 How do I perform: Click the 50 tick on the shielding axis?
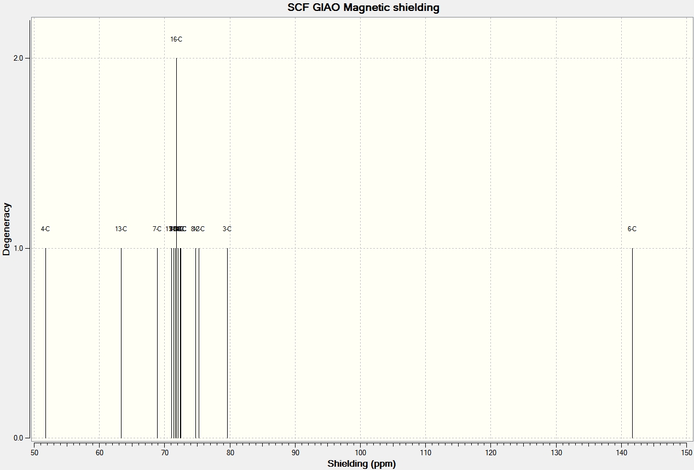[34, 452]
